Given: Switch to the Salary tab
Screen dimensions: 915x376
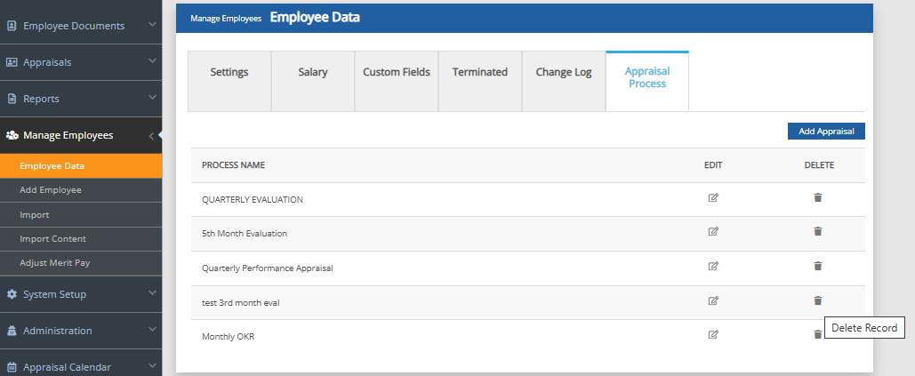Looking at the screenshot, I should pyautogui.click(x=312, y=72).
